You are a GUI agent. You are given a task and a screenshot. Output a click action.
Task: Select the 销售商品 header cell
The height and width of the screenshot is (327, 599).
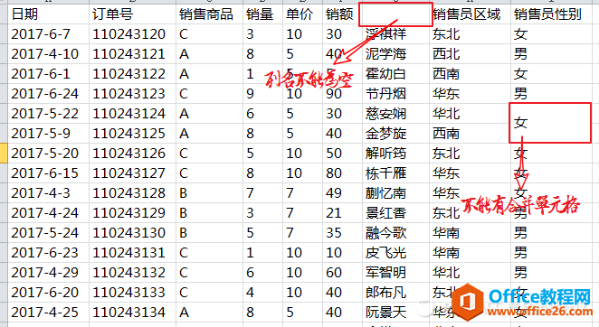pyautogui.click(x=209, y=14)
